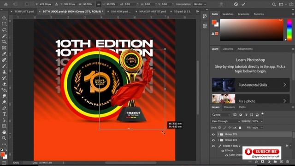The image size is (295, 166).
Task: Open the Edit Toolbar ellipsis
Action: (4, 144)
